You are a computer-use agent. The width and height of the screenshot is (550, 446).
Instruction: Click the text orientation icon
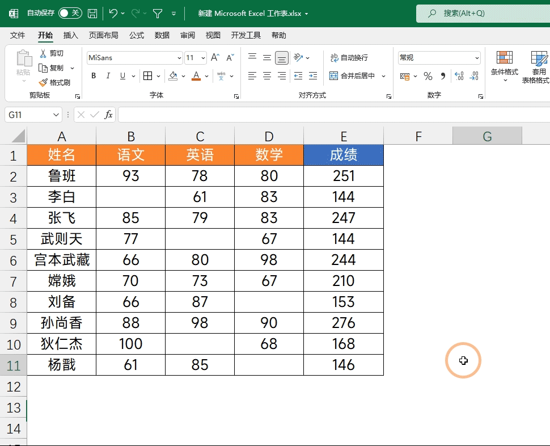(298, 57)
